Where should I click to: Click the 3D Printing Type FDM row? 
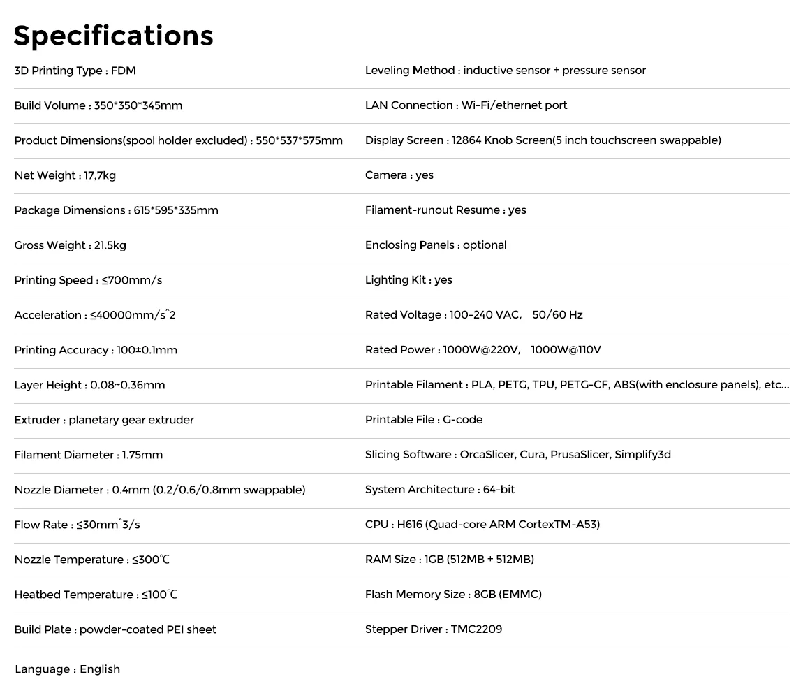click(75, 71)
